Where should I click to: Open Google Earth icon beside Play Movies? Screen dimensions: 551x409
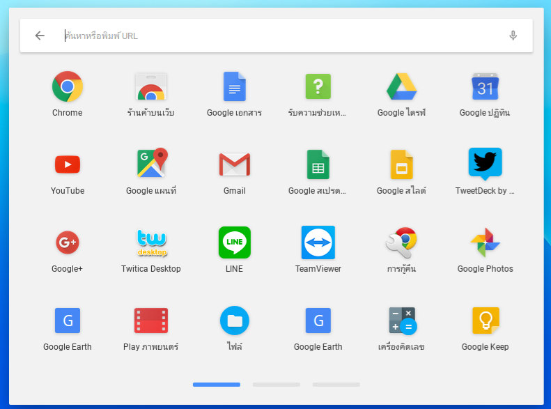tap(67, 321)
